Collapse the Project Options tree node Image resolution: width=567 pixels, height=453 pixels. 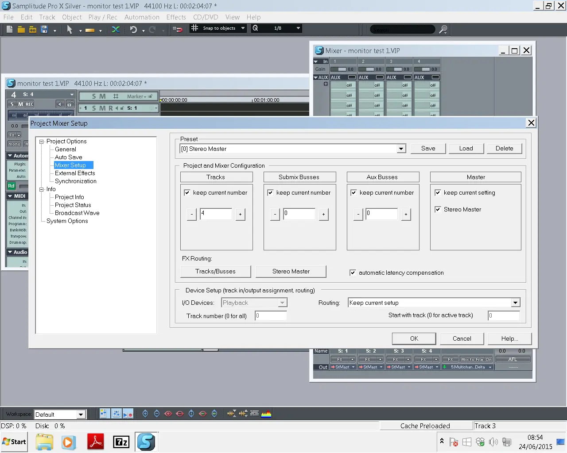(x=42, y=142)
